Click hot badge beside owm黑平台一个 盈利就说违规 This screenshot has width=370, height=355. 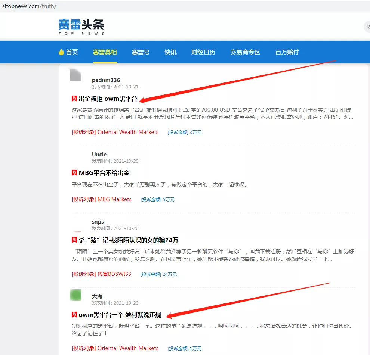tap(74, 315)
